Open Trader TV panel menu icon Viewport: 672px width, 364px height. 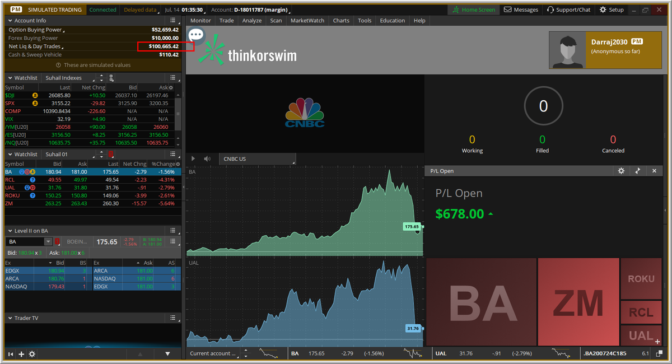click(x=173, y=318)
